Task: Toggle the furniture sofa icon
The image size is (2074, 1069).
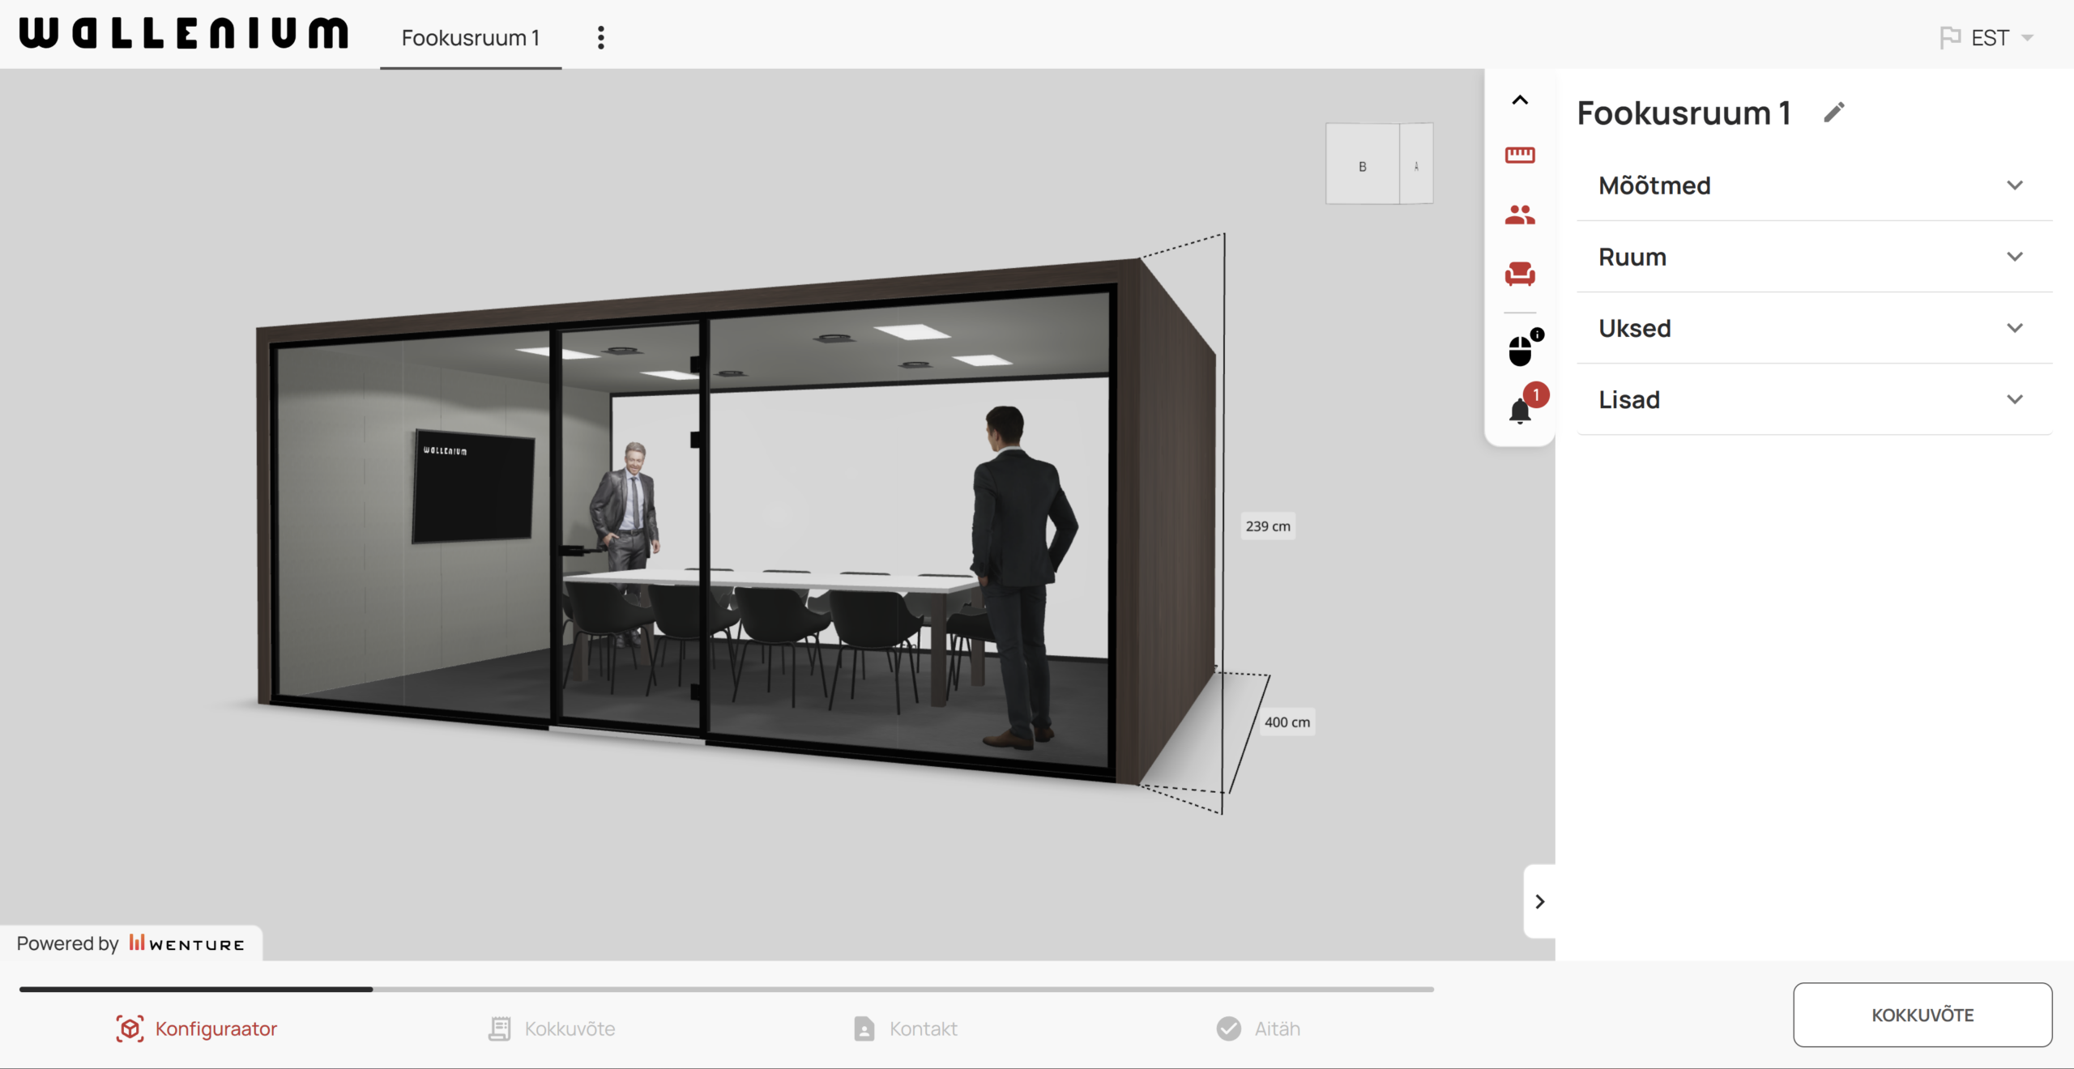Action: 1520,274
